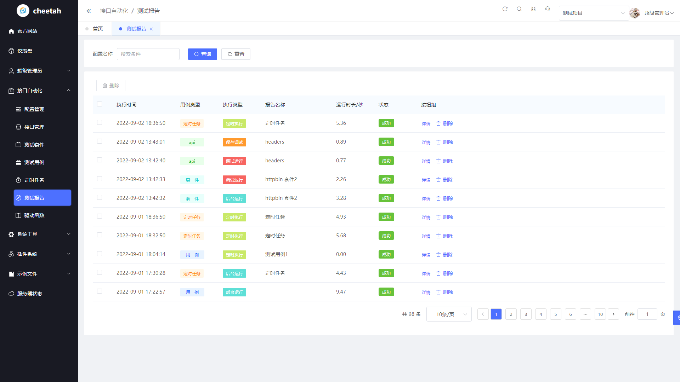Click the refresh icon in top bar
The width and height of the screenshot is (680, 382).
tap(505, 9)
